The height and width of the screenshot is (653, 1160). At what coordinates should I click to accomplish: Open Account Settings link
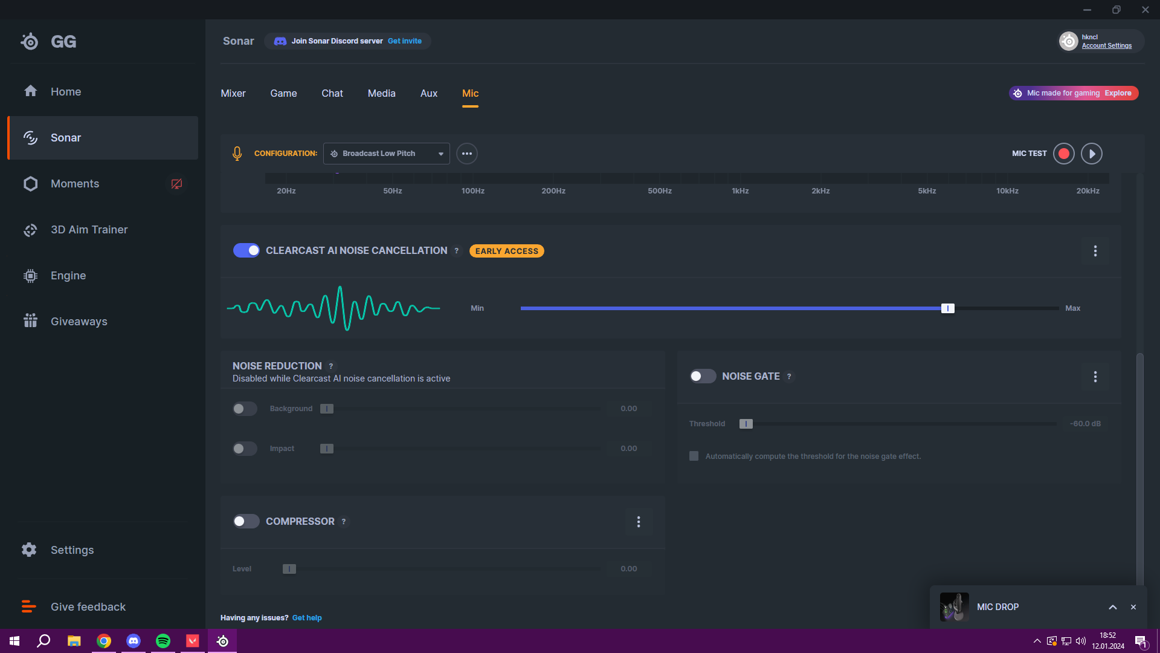[x=1106, y=46]
